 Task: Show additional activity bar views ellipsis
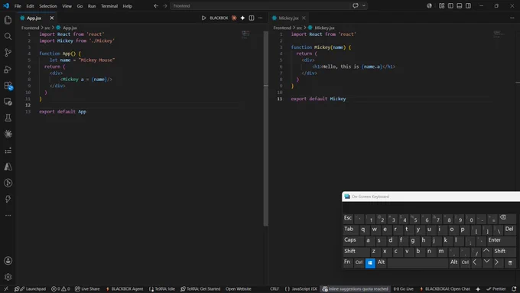[x=8, y=216]
